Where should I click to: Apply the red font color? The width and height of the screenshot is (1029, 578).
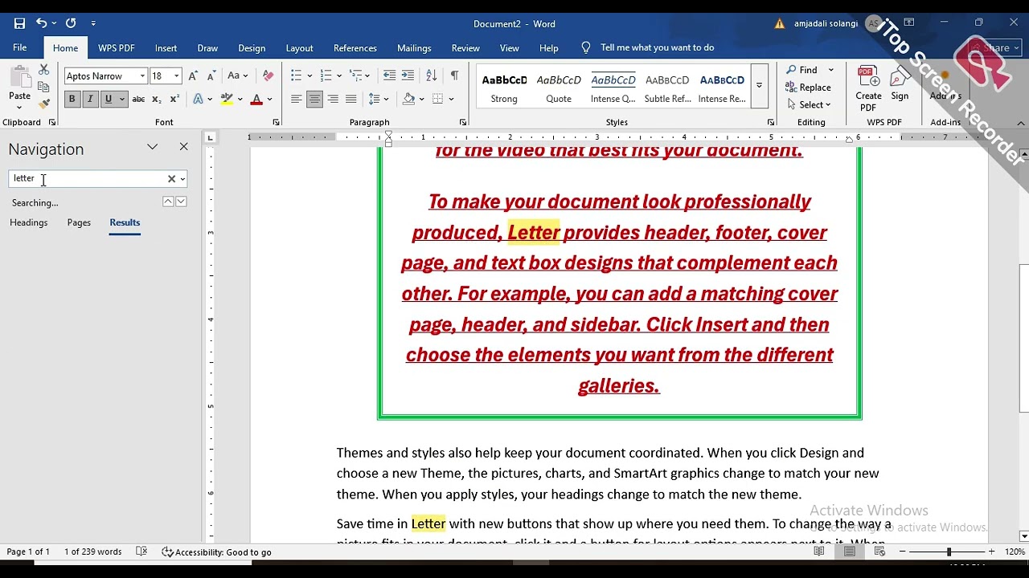tap(256, 100)
